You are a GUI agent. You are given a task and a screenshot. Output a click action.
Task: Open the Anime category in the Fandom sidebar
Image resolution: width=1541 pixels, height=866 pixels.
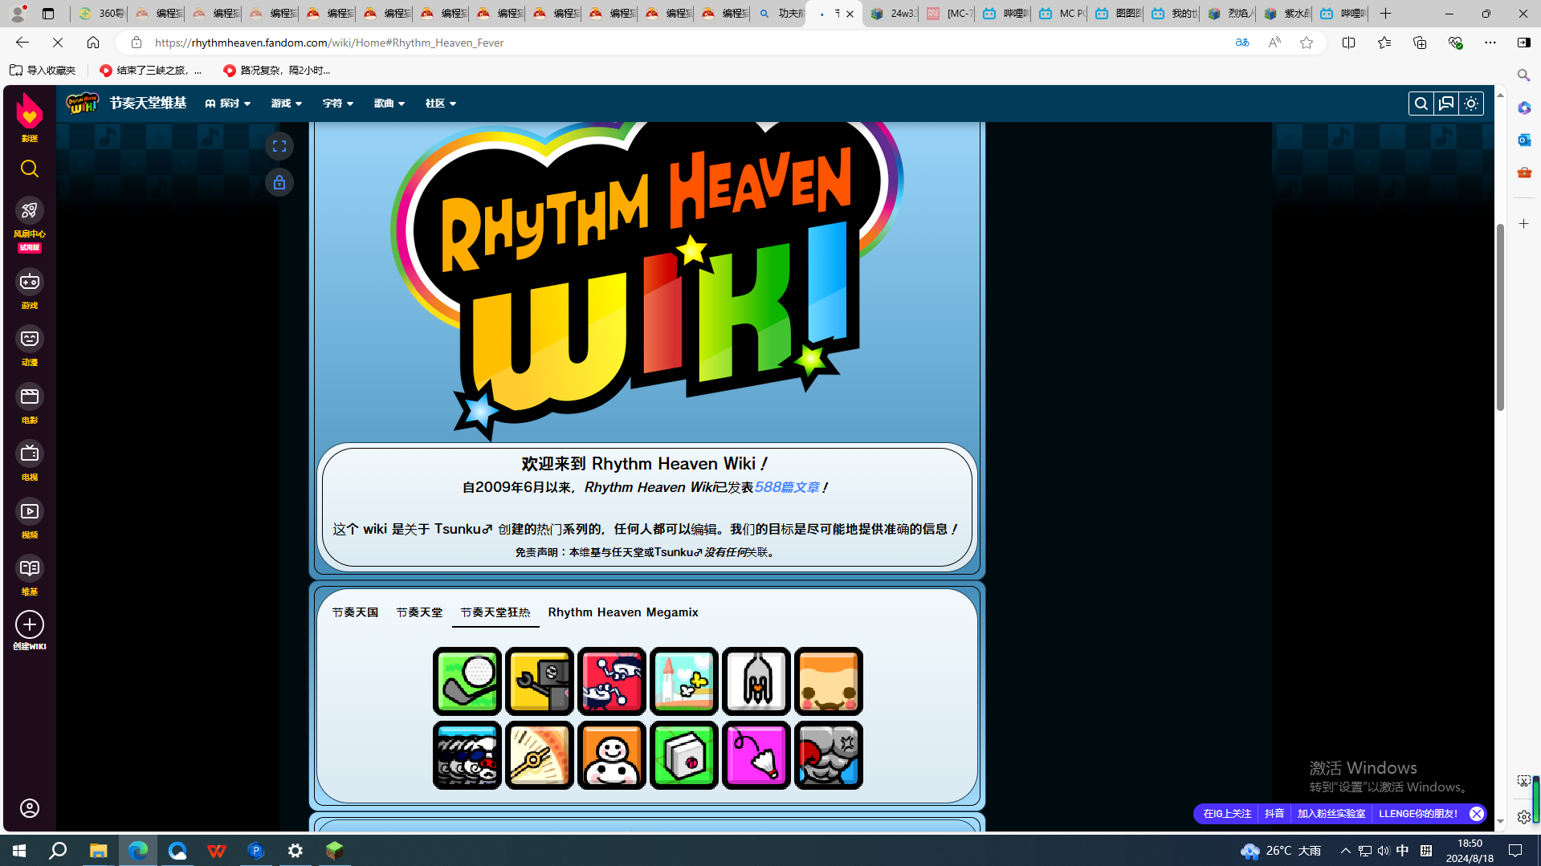click(x=30, y=339)
